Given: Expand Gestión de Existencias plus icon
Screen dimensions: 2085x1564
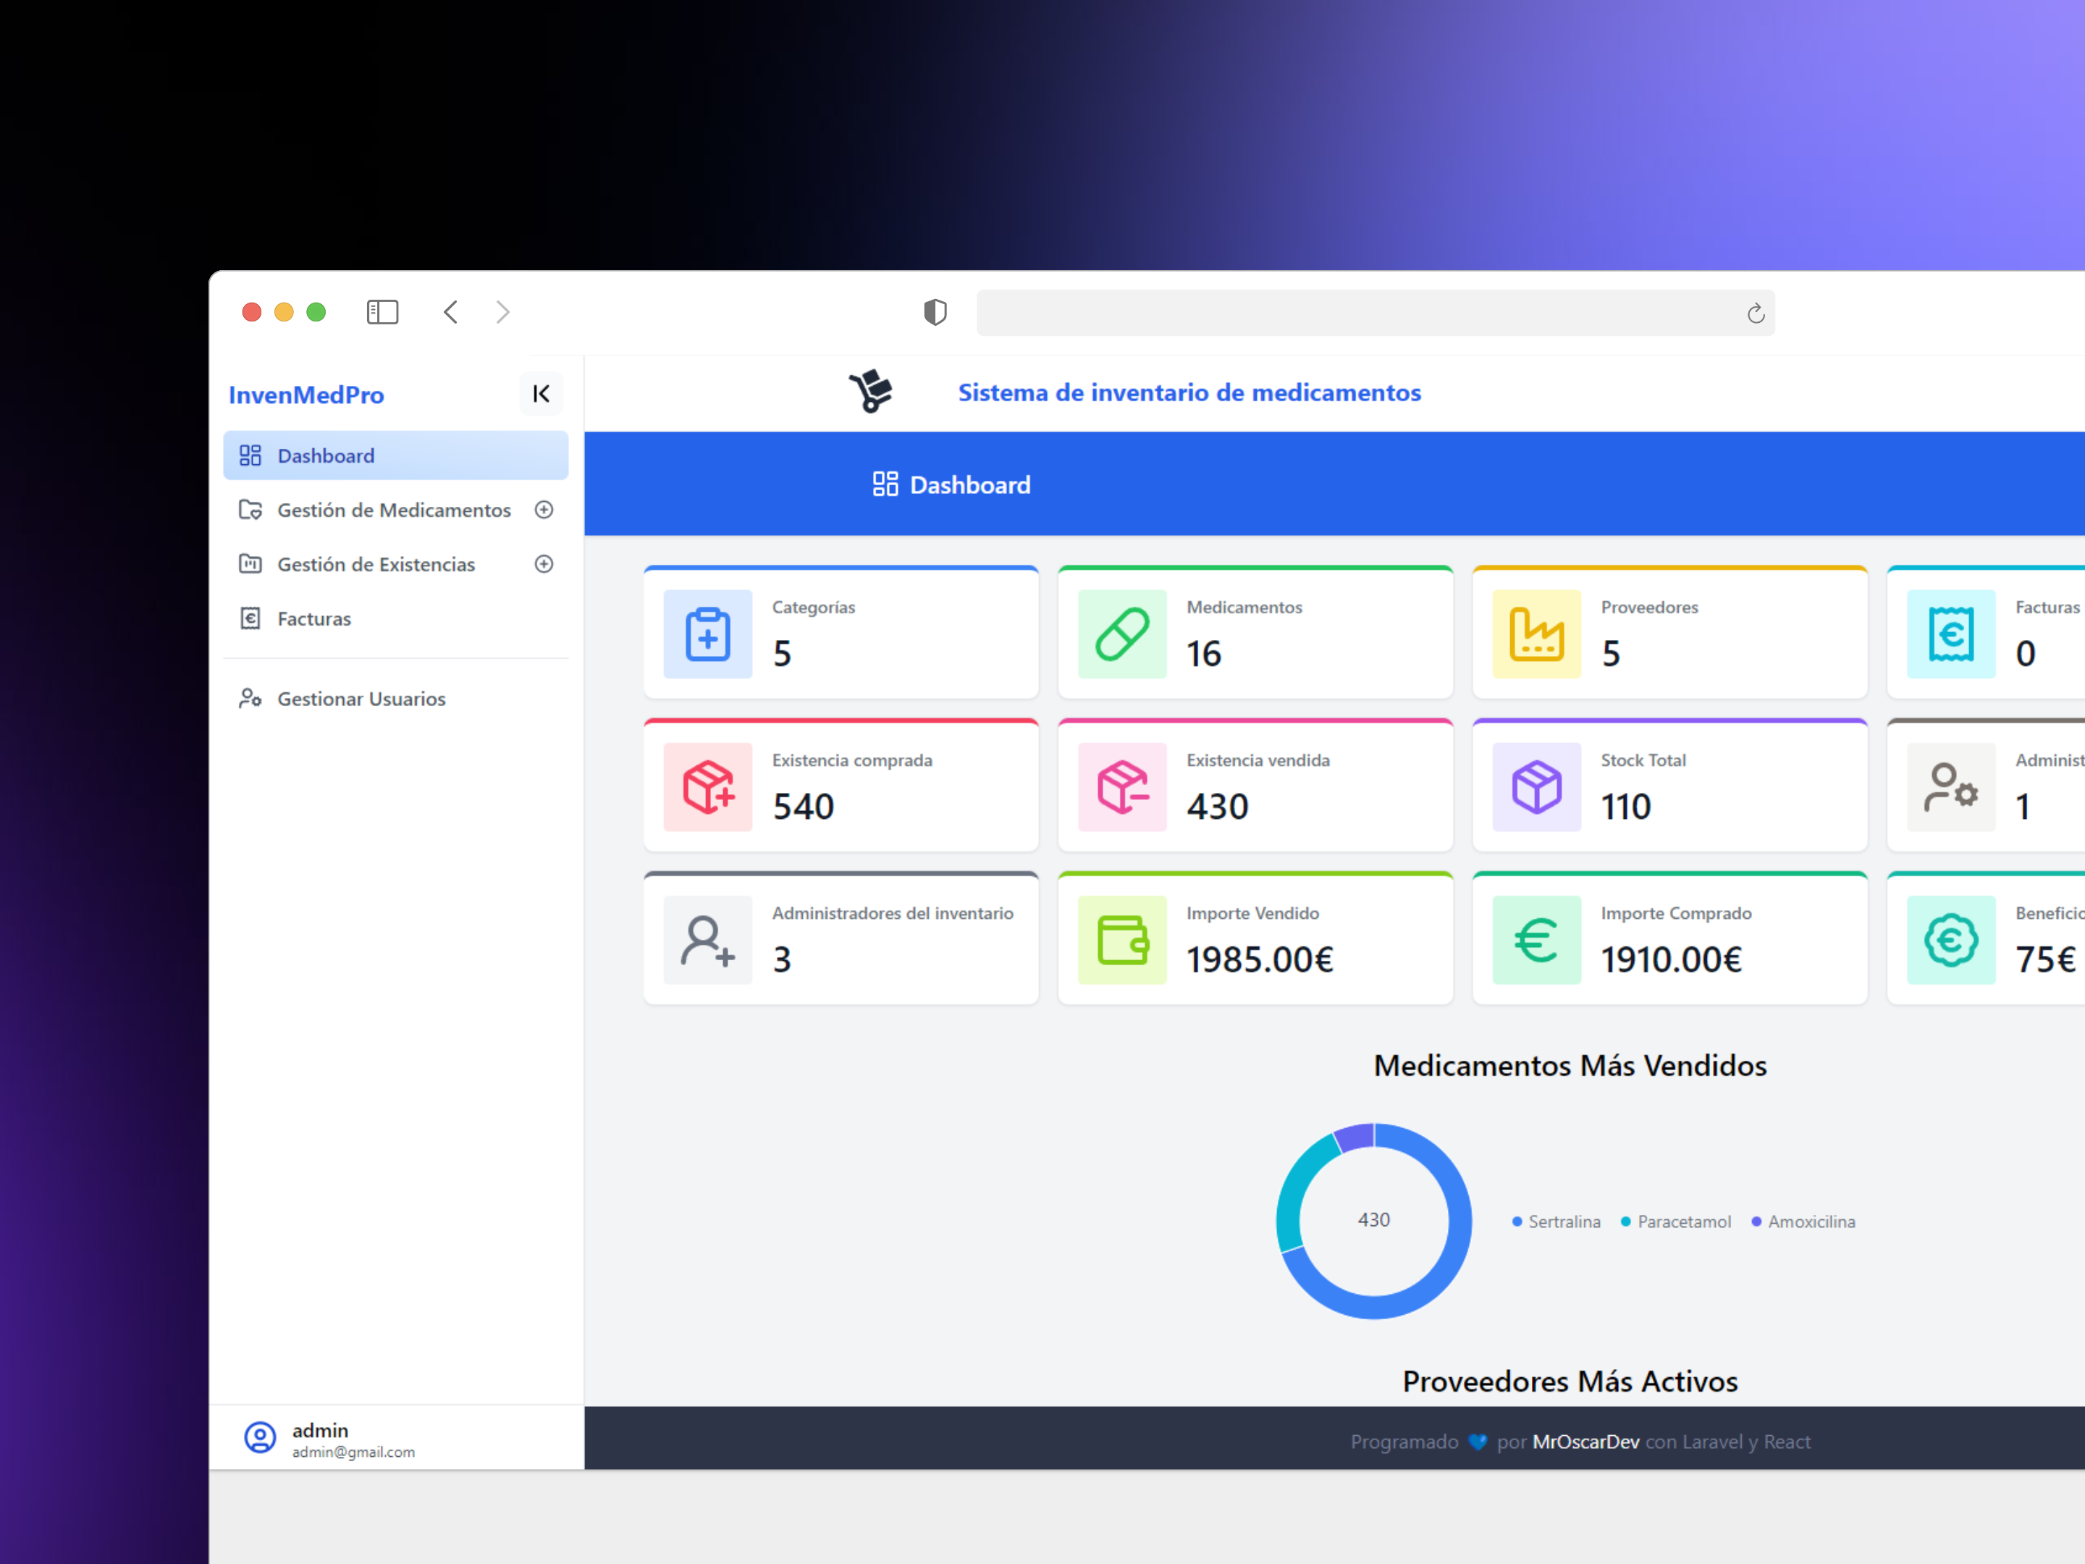Looking at the screenshot, I should click(x=544, y=564).
